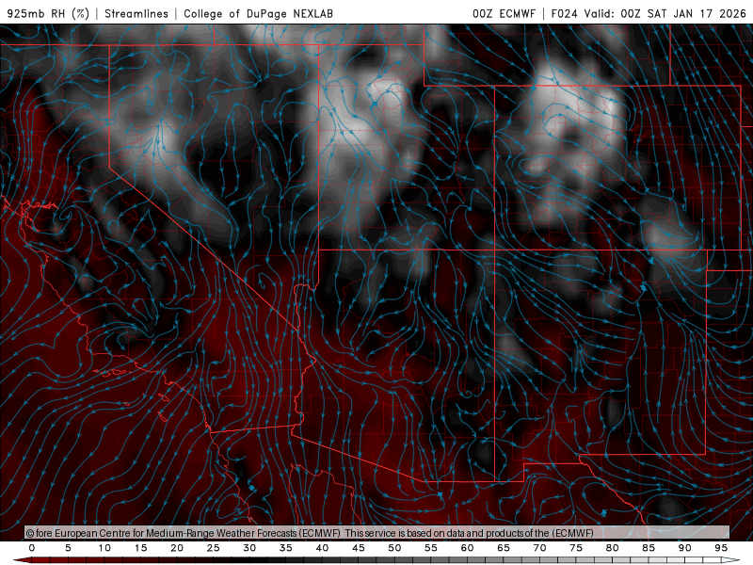This screenshot has height=565, width=753.
Task: Select the "95" color scale label
Action: pos(721,548)
